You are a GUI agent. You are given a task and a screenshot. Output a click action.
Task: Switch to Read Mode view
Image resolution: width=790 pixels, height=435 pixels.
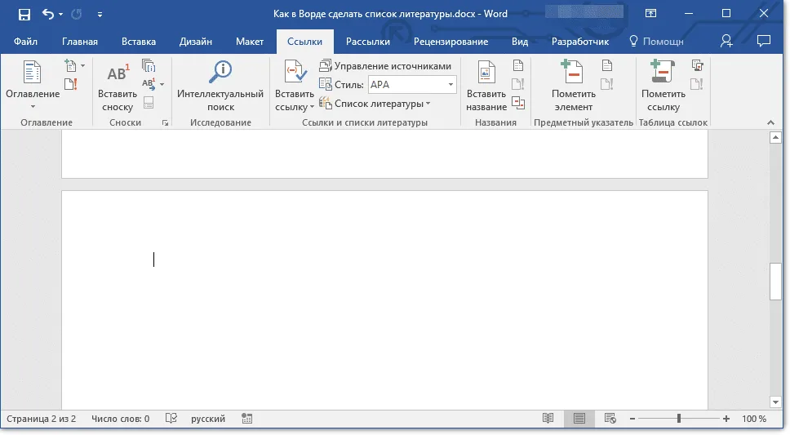coord(548,419)
